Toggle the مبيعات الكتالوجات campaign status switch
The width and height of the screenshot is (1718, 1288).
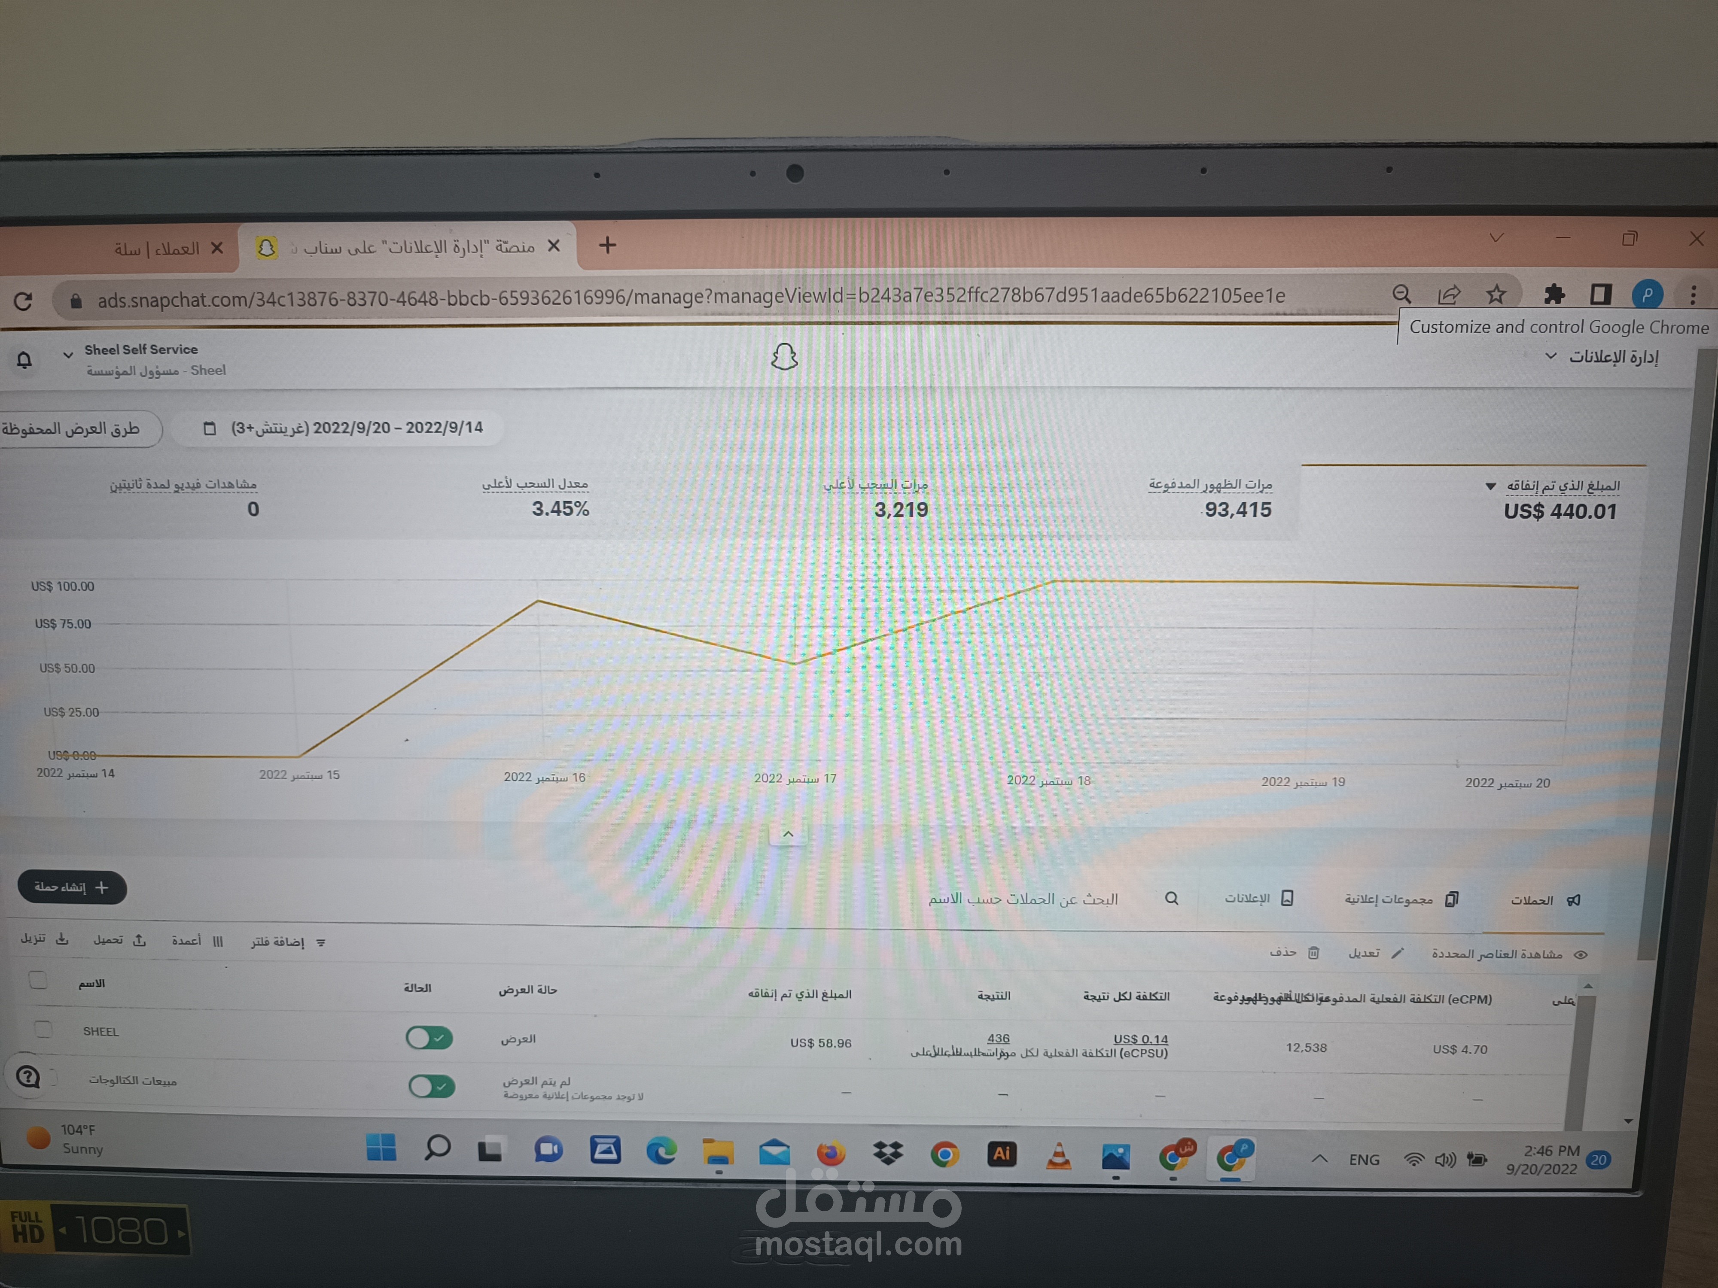tap(431, 1086)
